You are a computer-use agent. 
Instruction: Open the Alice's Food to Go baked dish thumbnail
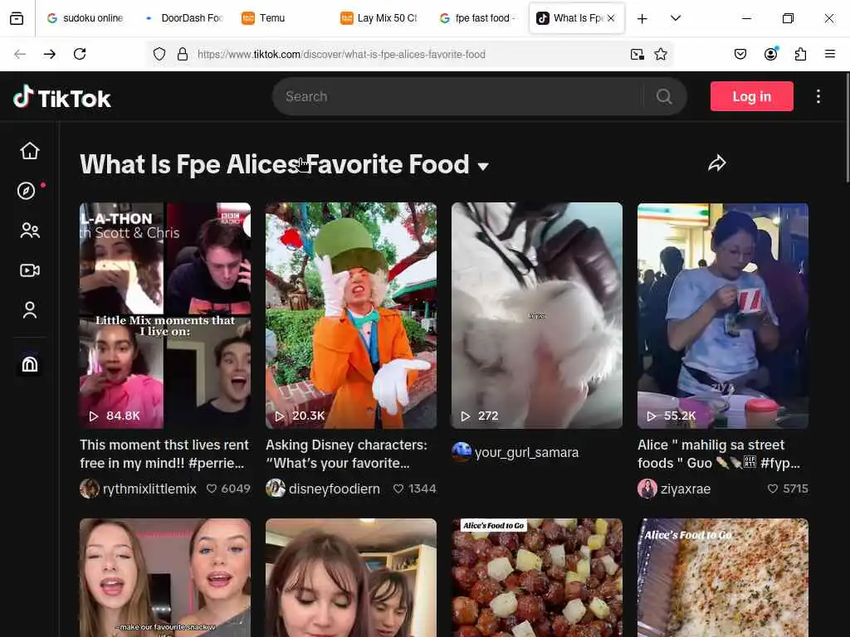723,577
